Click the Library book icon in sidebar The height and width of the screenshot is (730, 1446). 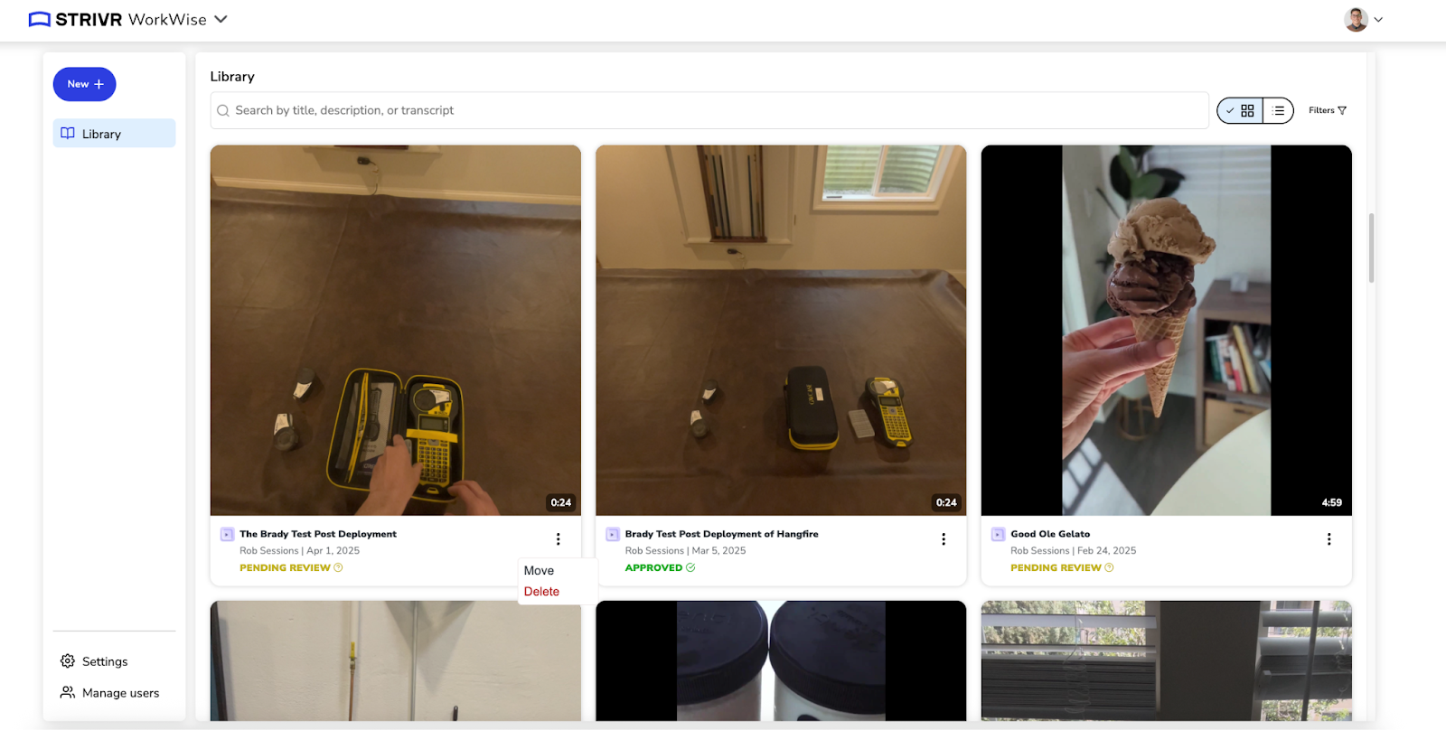[x=68, y=134]
